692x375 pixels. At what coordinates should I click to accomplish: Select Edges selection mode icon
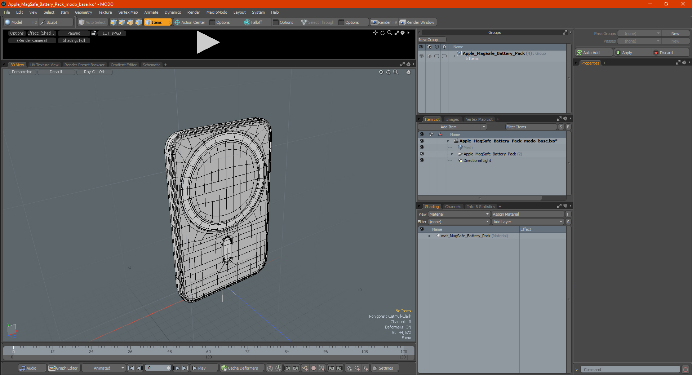(122, 22)
